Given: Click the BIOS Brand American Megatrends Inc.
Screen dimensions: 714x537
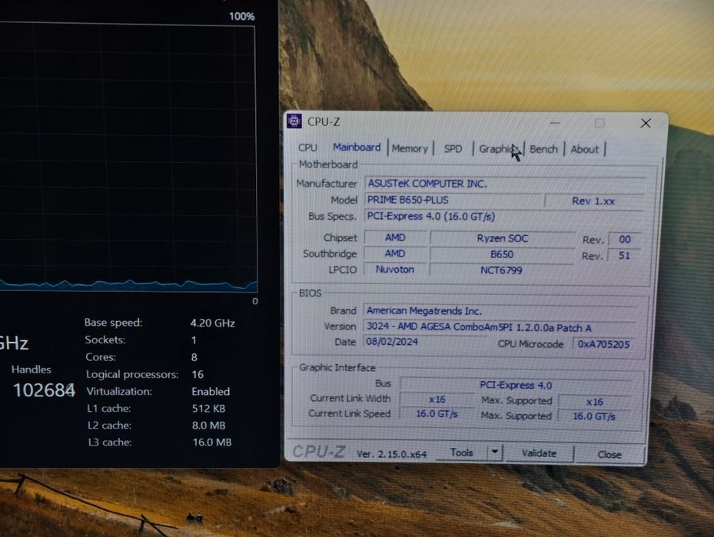Looking at the screenshot, I should (501, 311).
